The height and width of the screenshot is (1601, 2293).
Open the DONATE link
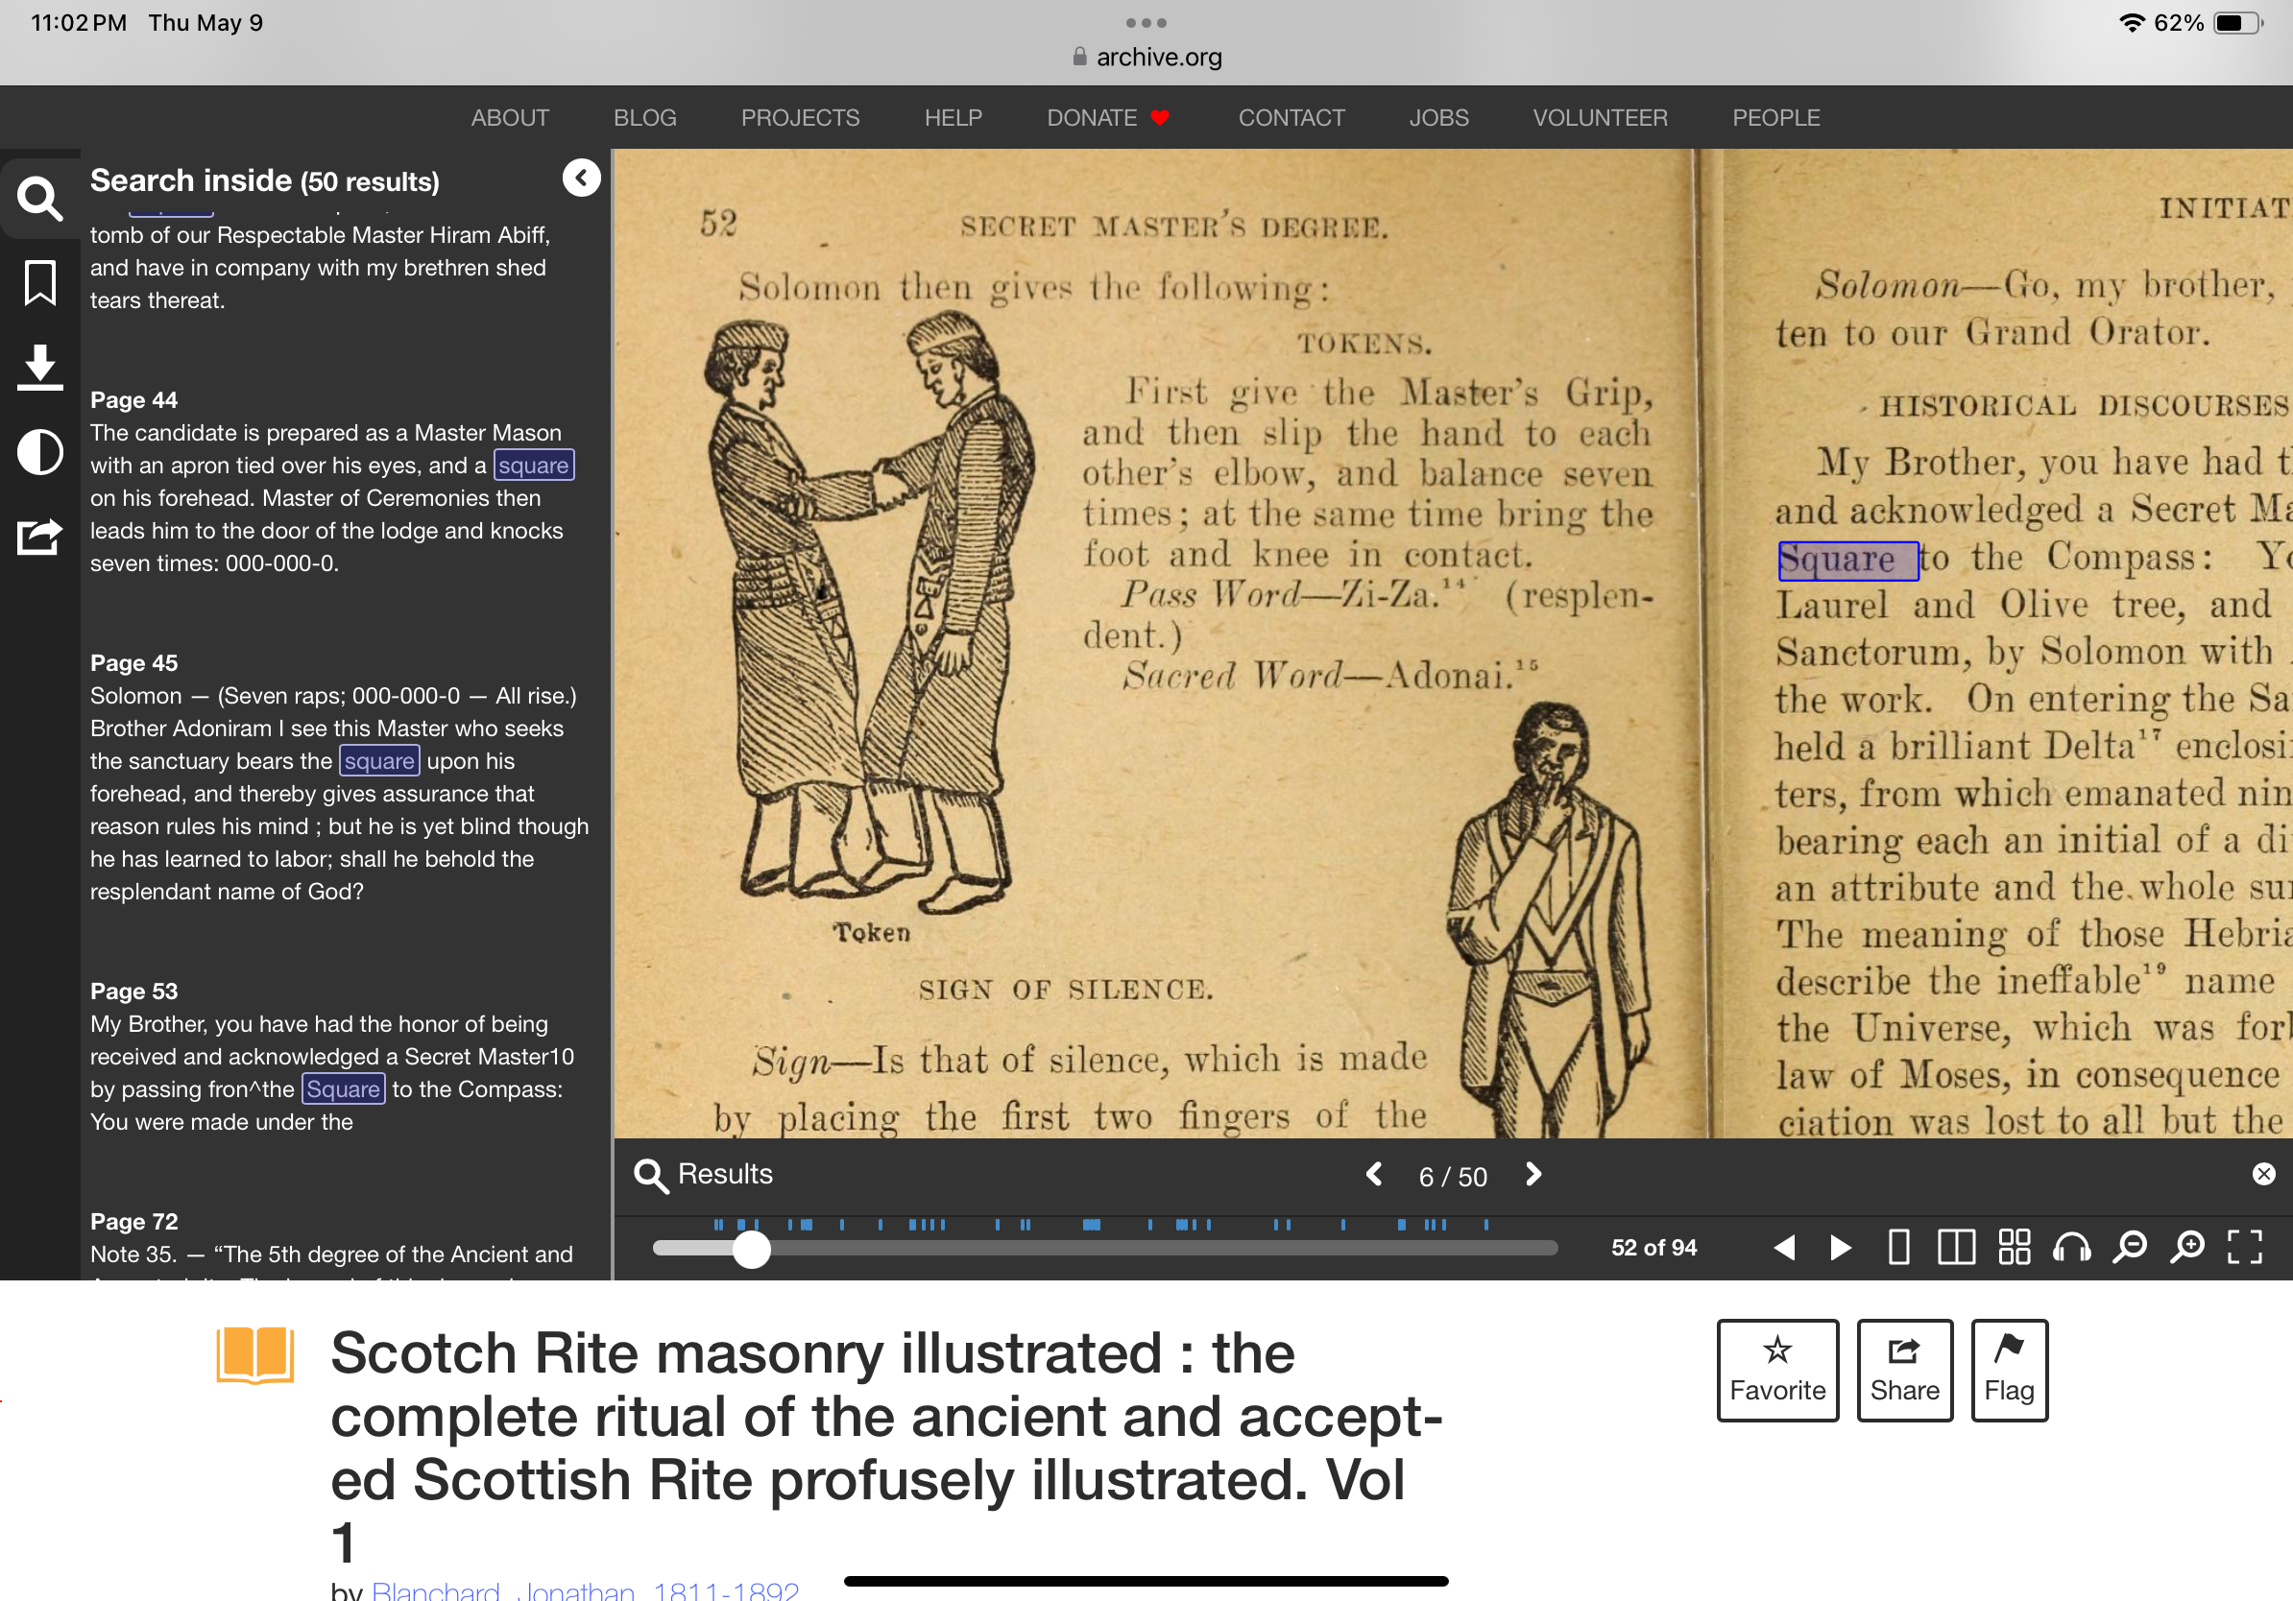click(1107, 118)
